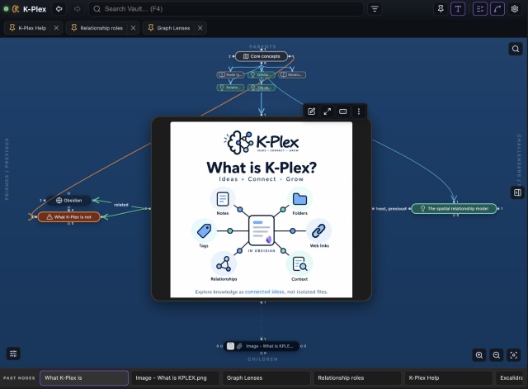Open the 'What K-Plex is not' node
Viewport: 528px width, 389px height.
tap(69, 216)
